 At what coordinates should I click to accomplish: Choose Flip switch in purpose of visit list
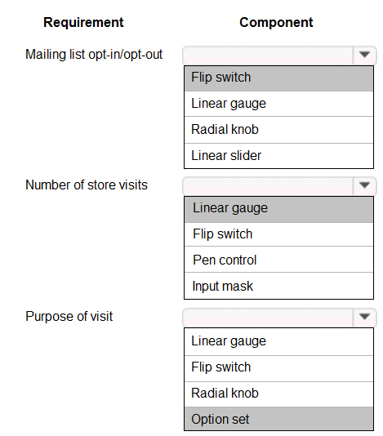[x=278, y=368]
